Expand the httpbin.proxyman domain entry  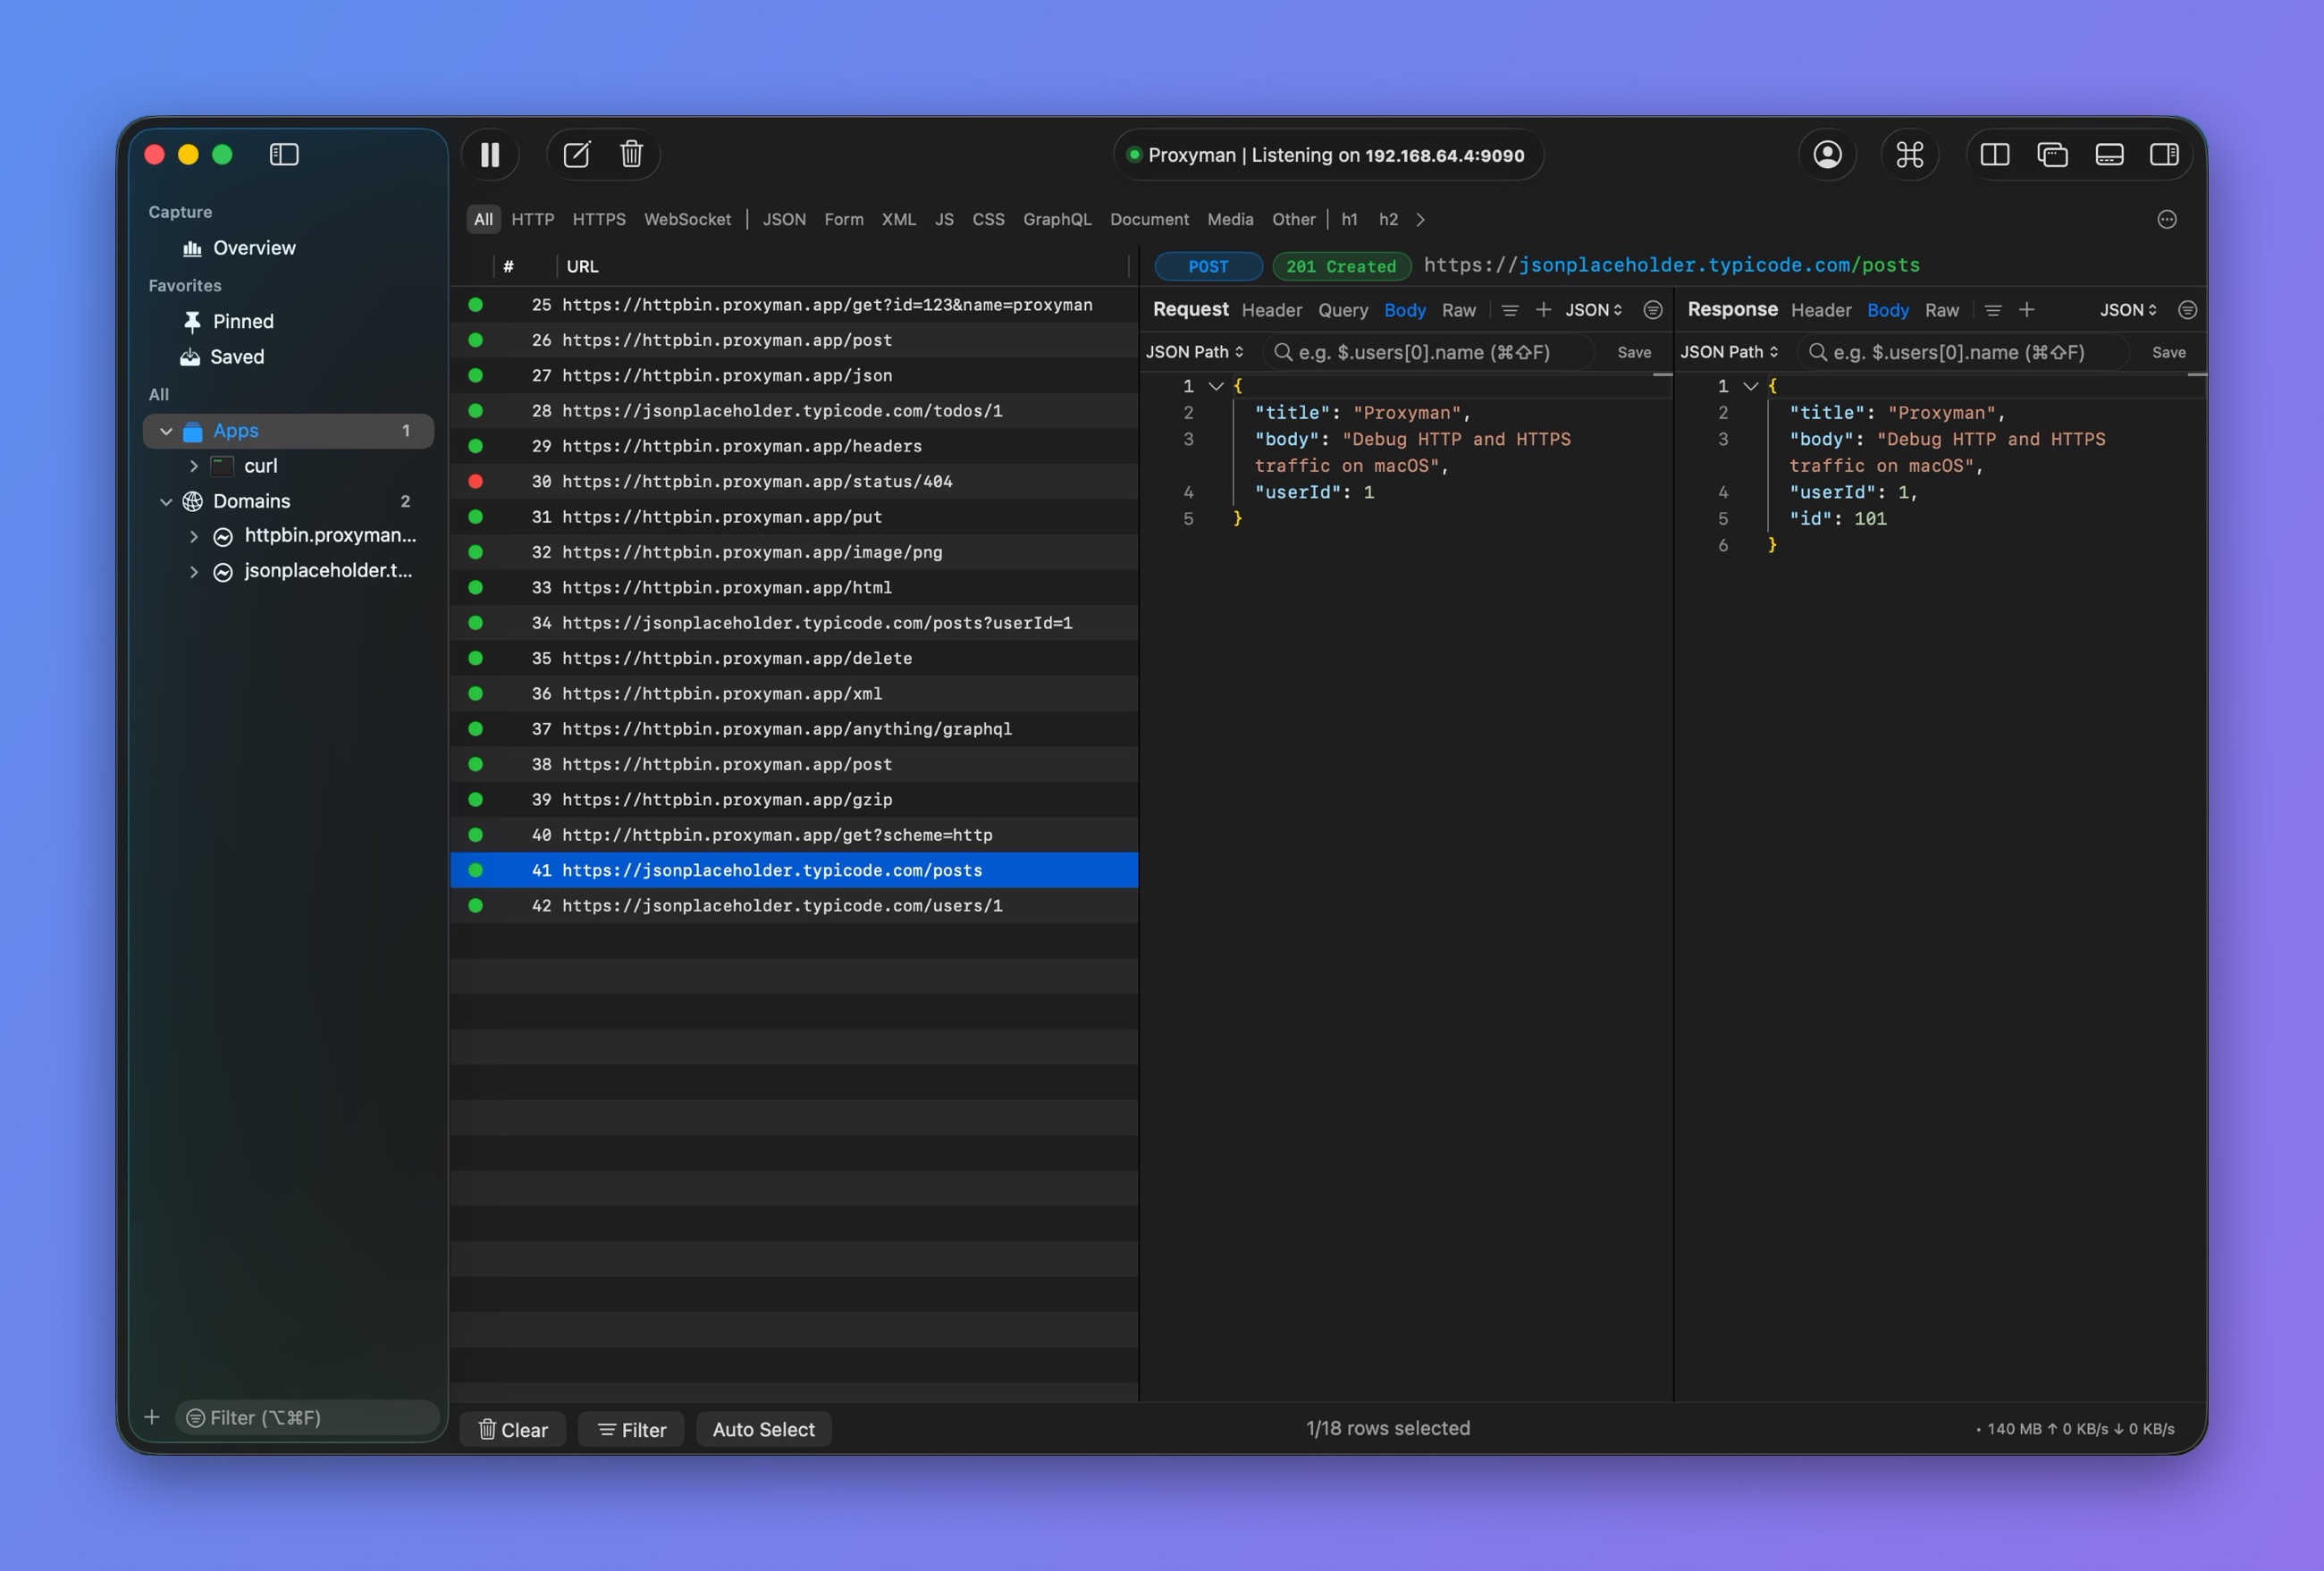click(193, 536)
